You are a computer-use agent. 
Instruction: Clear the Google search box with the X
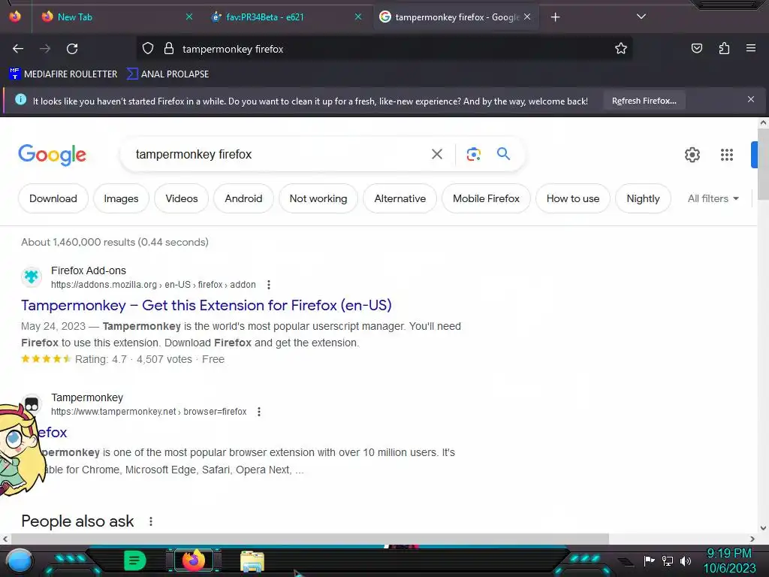click(437, 154)
